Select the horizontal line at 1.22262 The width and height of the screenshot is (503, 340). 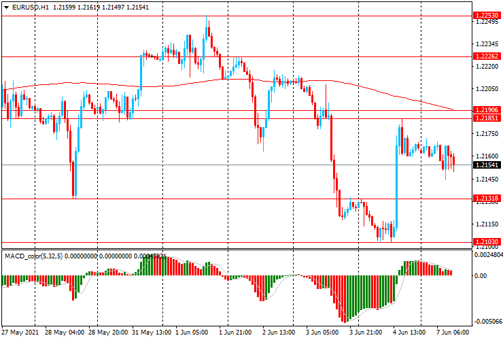237,56
